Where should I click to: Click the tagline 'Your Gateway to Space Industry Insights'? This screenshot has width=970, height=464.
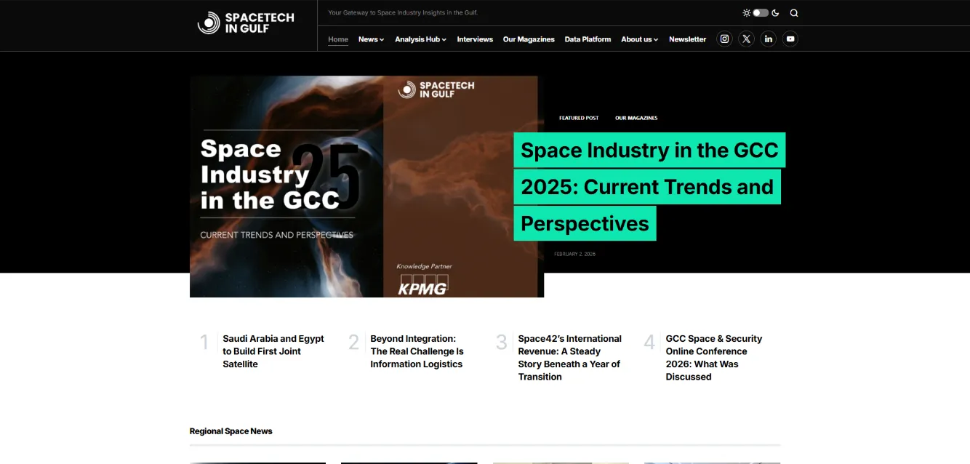point(403,12)
